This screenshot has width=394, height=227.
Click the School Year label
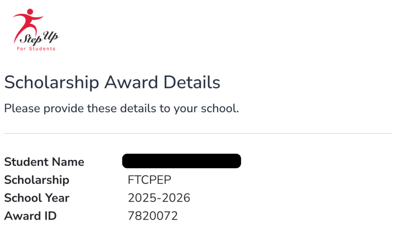[37, 198]
